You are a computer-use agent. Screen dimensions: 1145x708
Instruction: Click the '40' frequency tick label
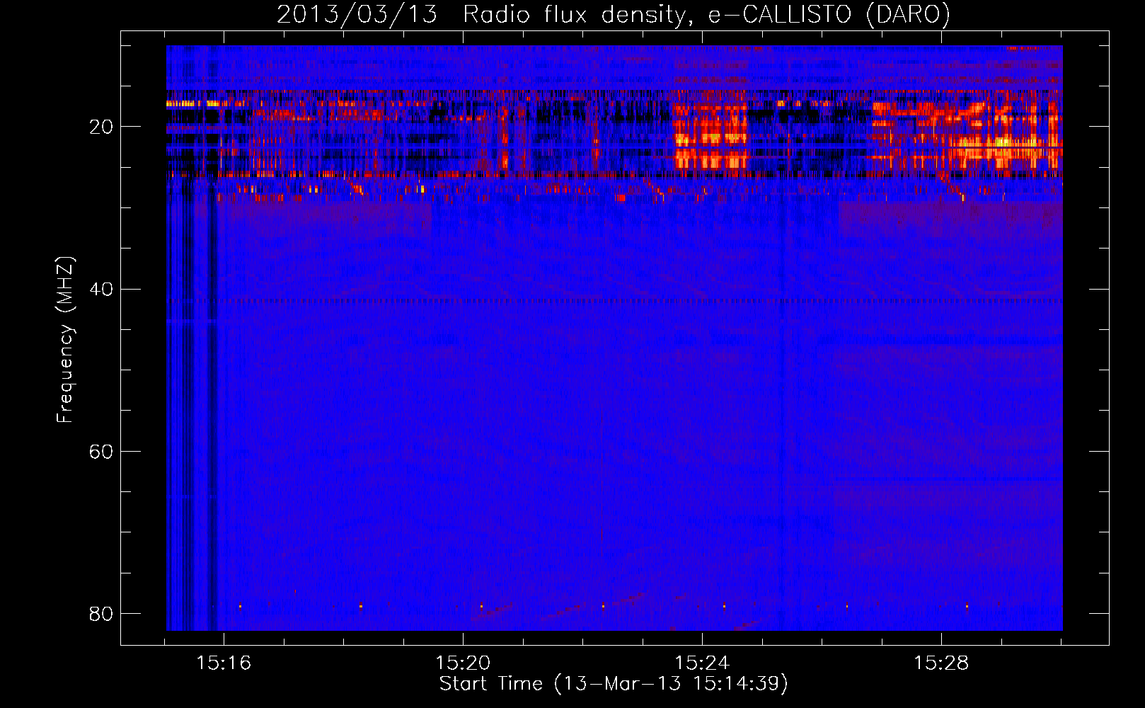101,289
